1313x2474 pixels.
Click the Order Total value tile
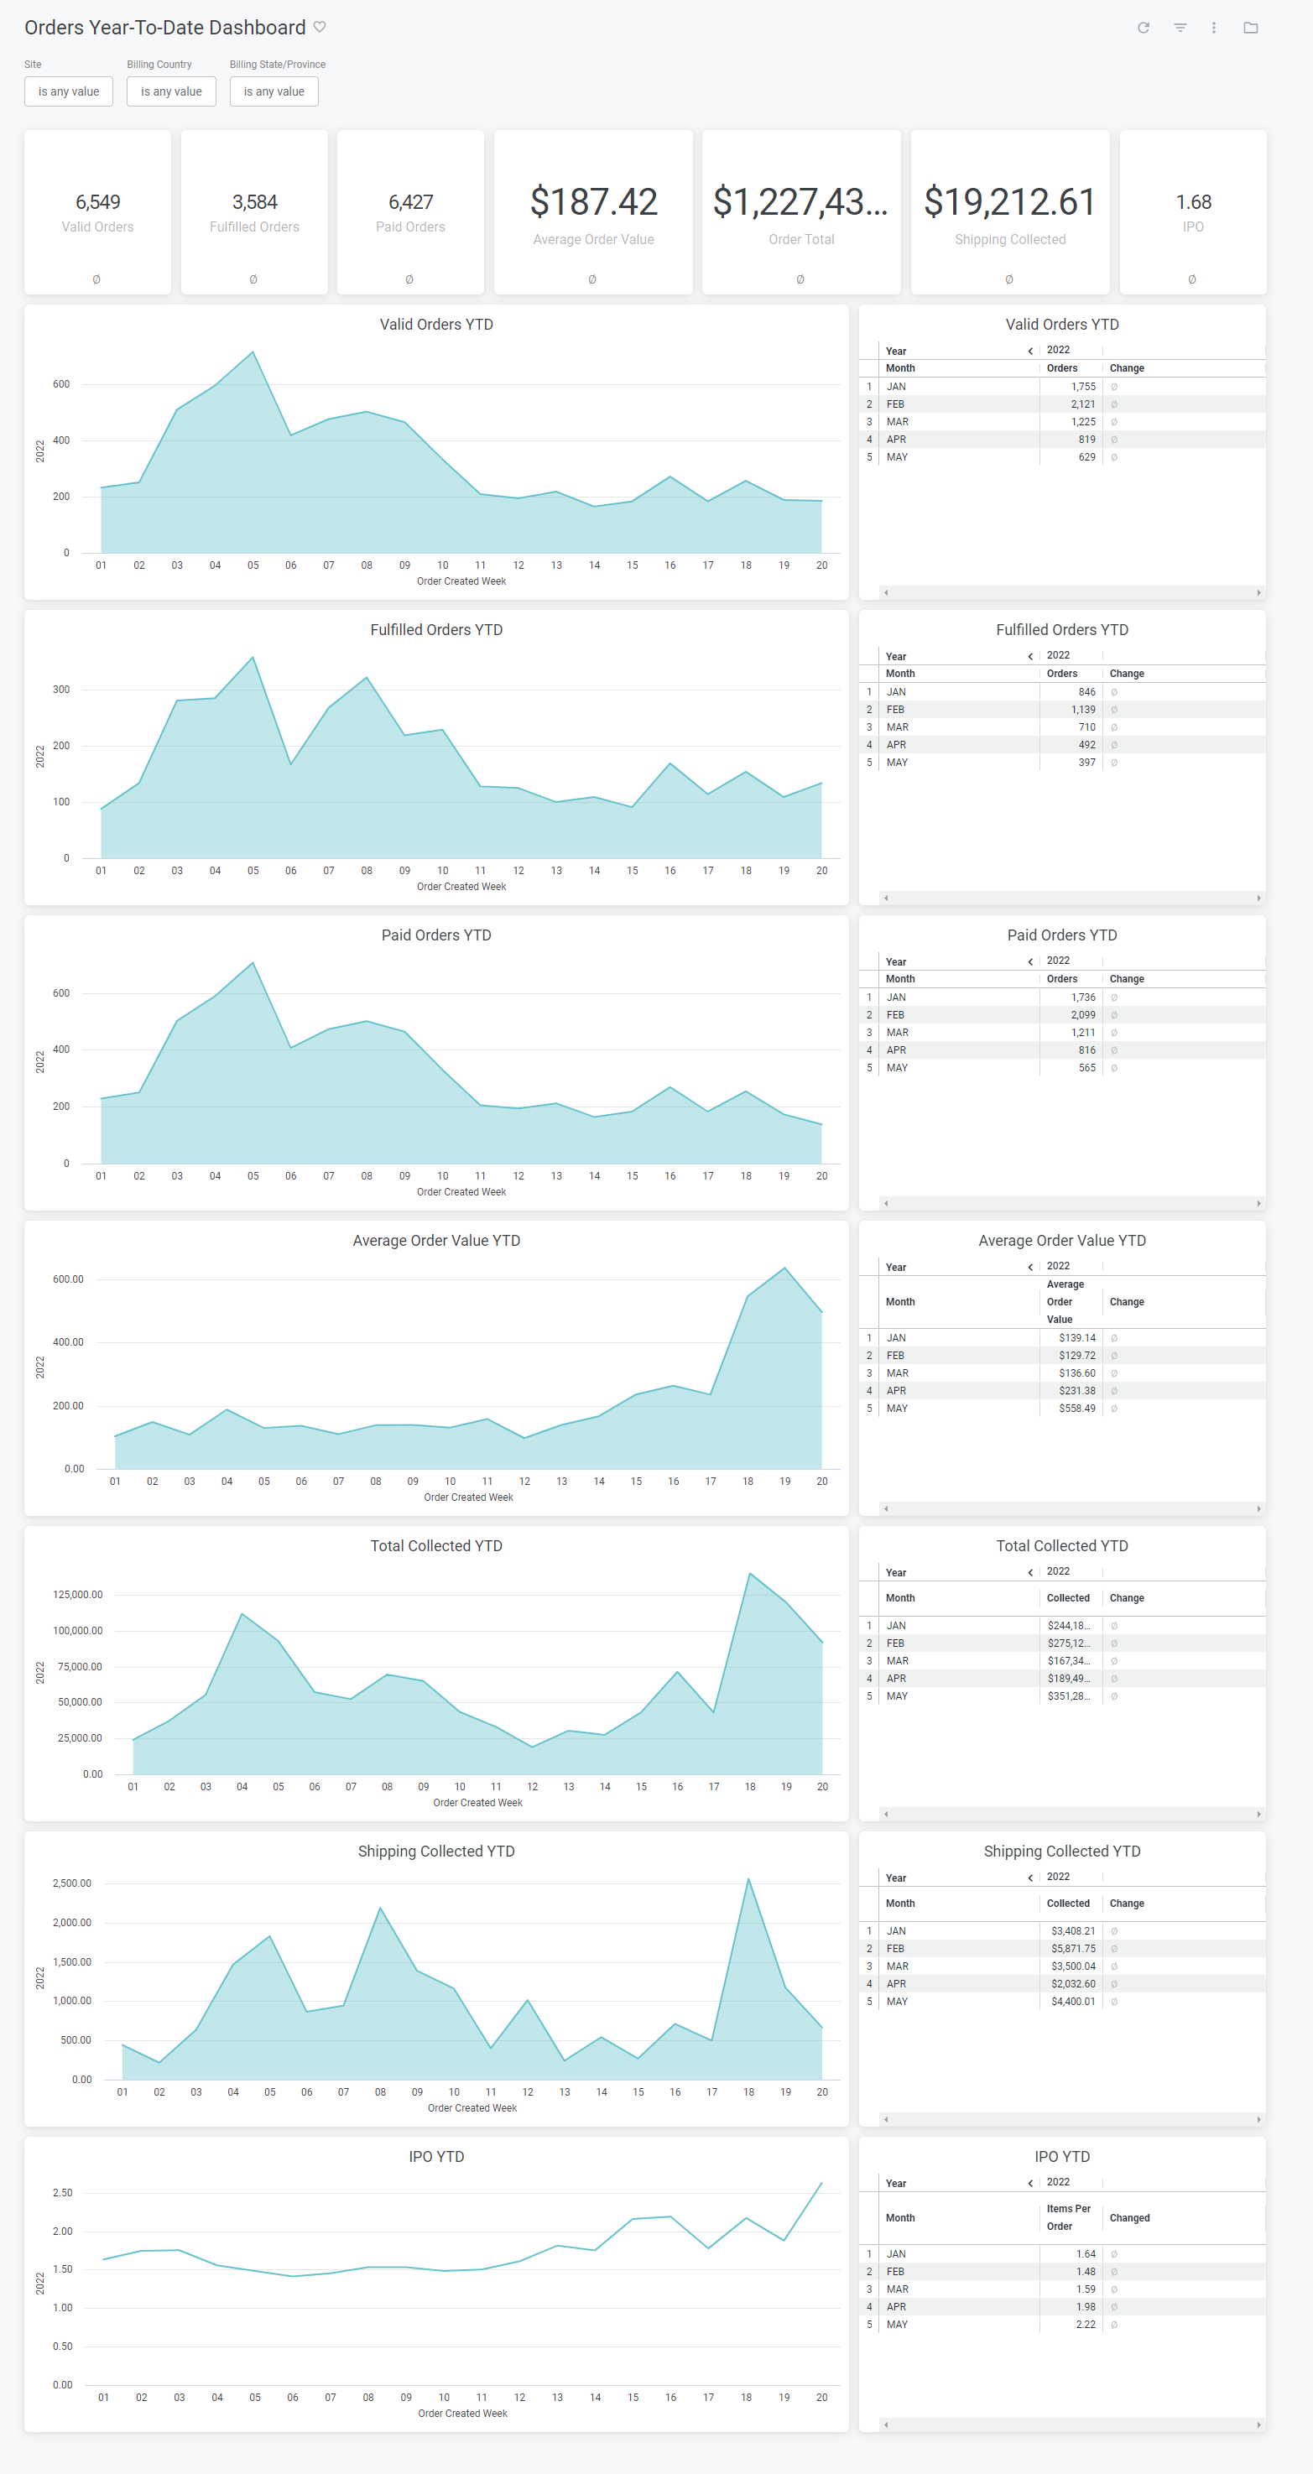(x=801, y=212)
